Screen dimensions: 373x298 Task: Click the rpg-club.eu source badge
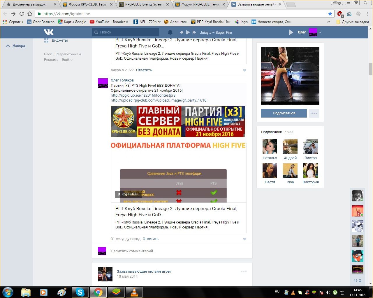click(129, 194)
